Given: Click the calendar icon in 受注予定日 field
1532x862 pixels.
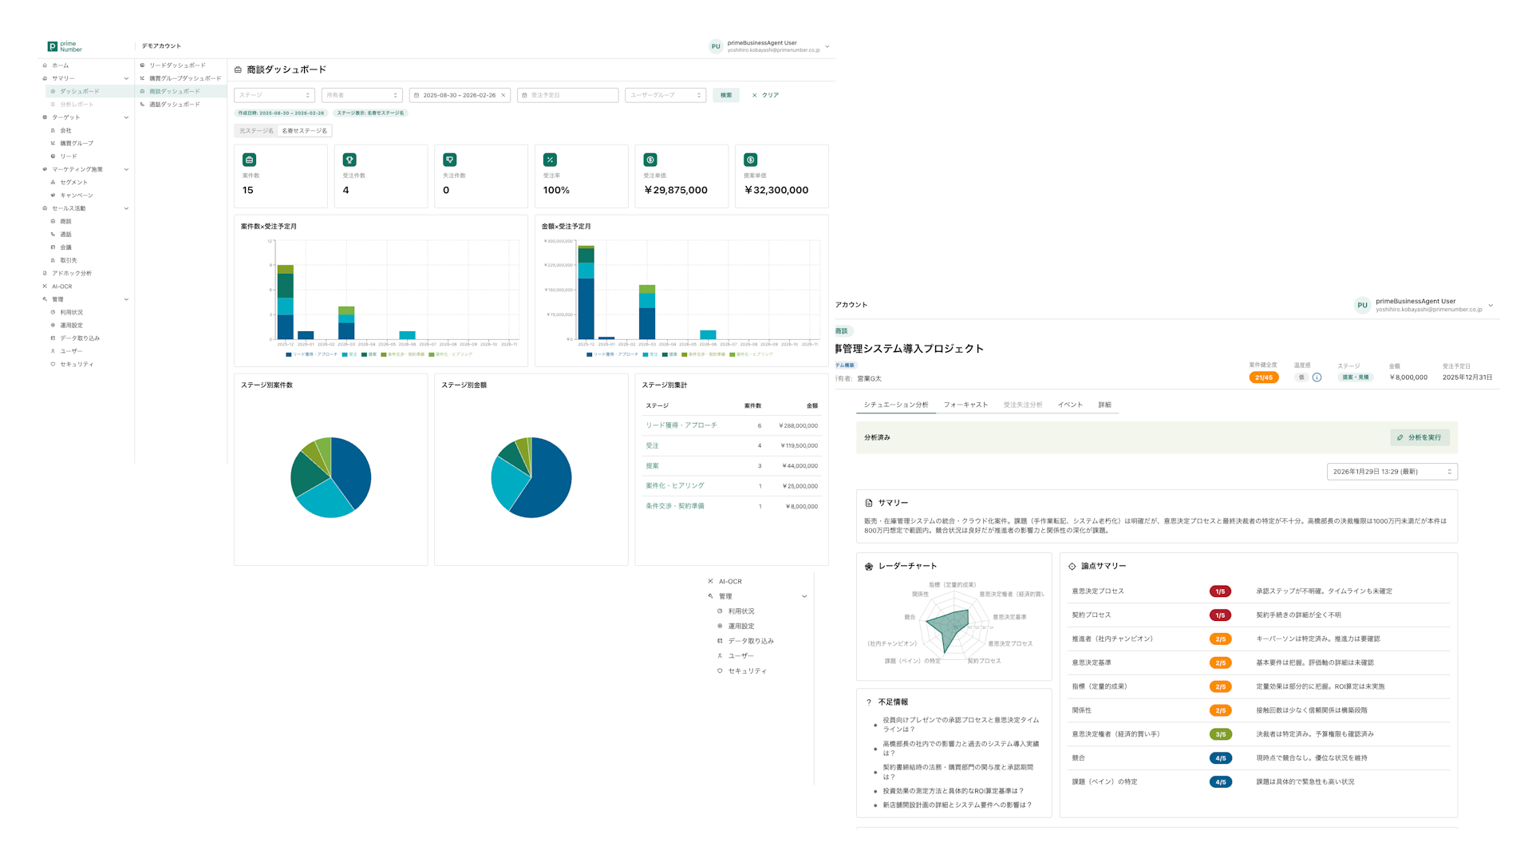Looking at the screenshot, I should [x=525, y=95].
